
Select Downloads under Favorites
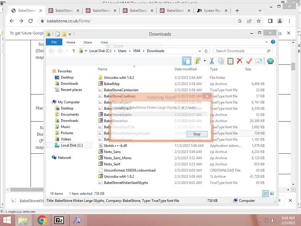[x=69, y=83]
